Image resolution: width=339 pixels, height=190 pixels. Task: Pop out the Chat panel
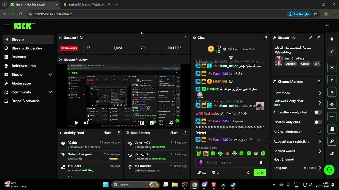(x=265, y=38)
